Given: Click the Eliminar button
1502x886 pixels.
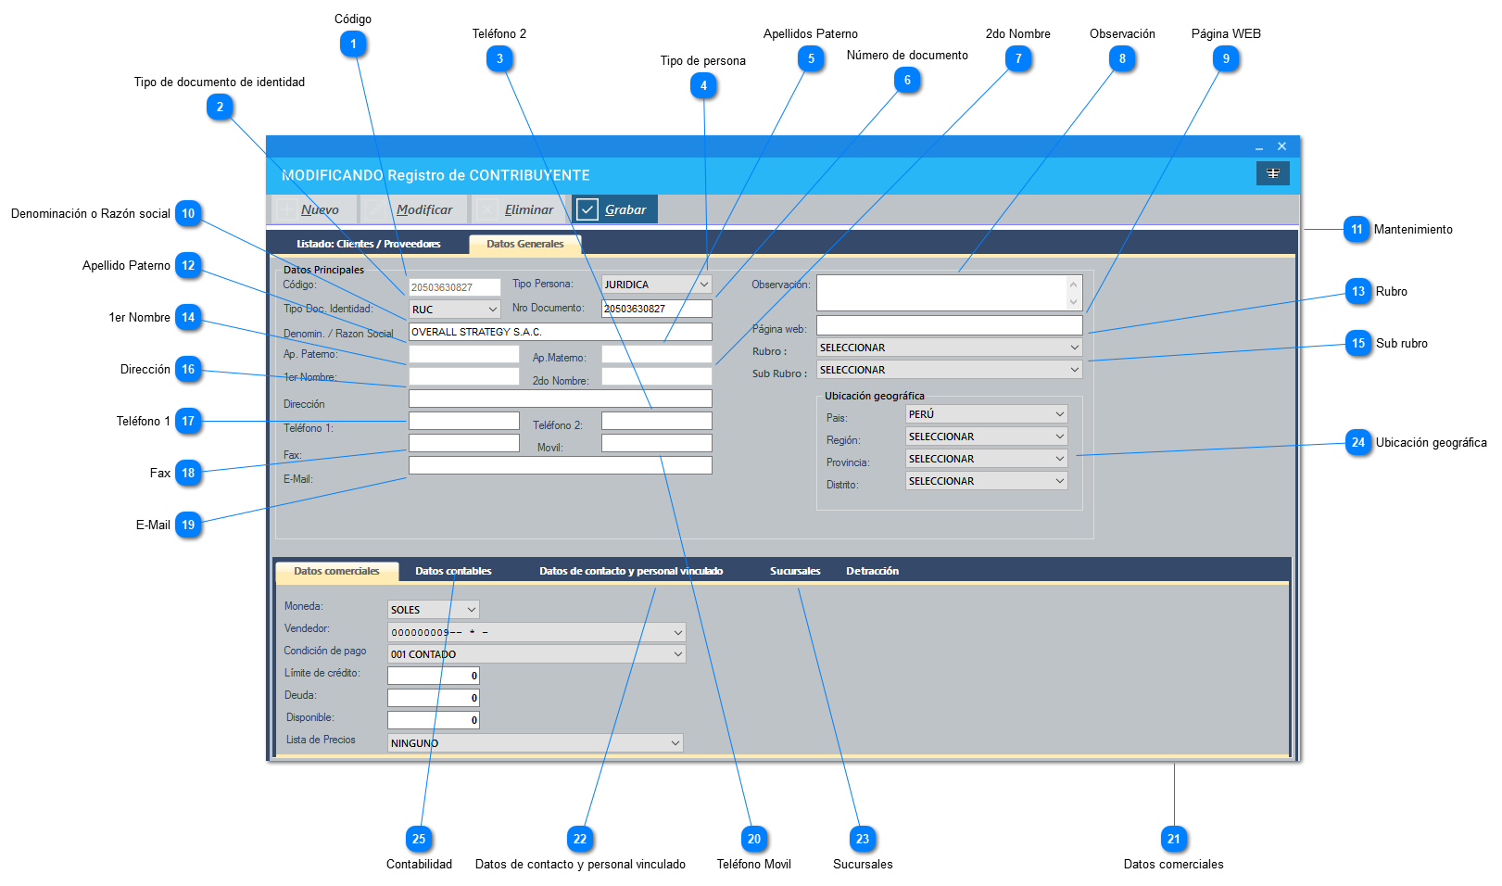Looking at the screenshot, I should tap(519, 209).
